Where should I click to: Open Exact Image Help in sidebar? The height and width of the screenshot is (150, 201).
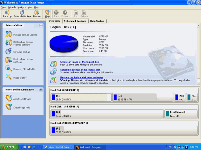click(x=18, y=107)
